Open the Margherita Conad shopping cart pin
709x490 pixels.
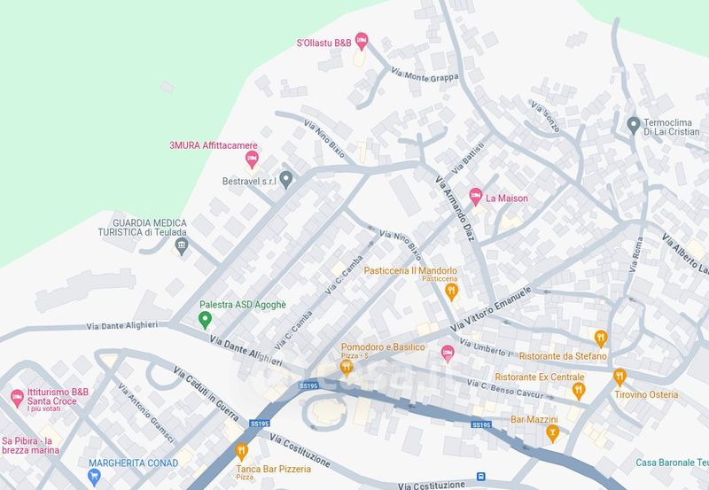[x=94, y=477]
